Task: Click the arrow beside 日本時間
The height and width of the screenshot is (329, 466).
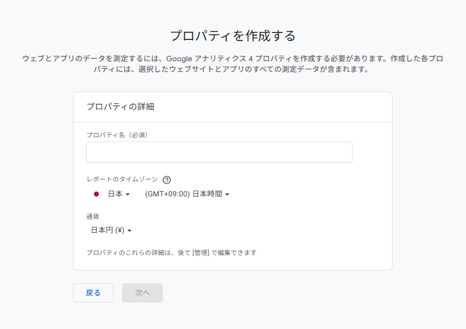Action: 227,194
